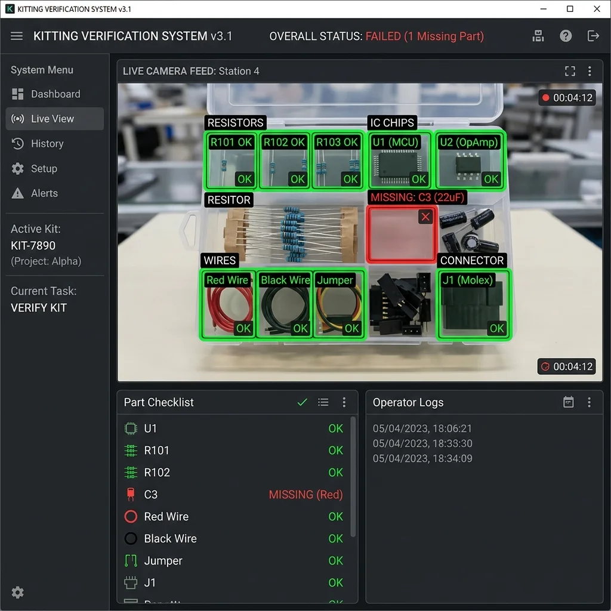Select the R102 checklist row
Image resolution: width=611 pixels, height=611 pixels.
[x=234, y=473]
